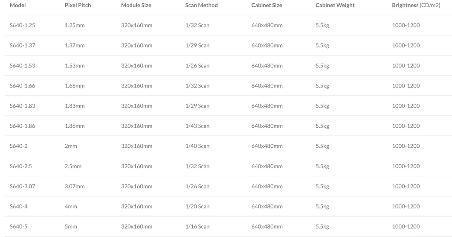Select the S640-1.25 model cell
Viewport: 452px width, 237px height.
[23, 25]
